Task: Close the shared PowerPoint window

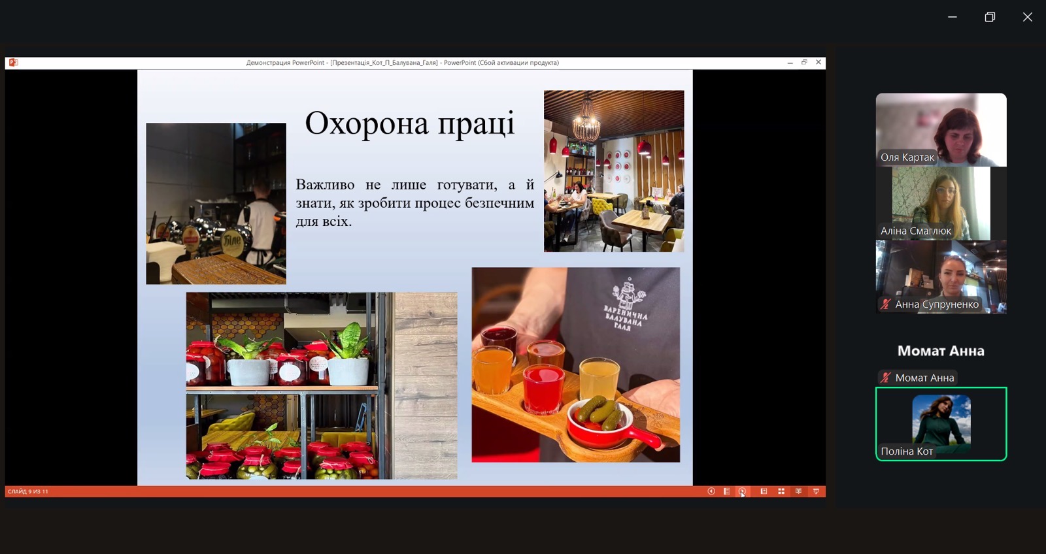Action: (818, 63)
